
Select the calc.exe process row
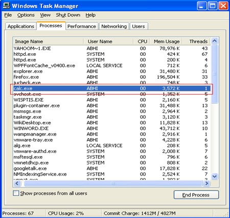112,89
